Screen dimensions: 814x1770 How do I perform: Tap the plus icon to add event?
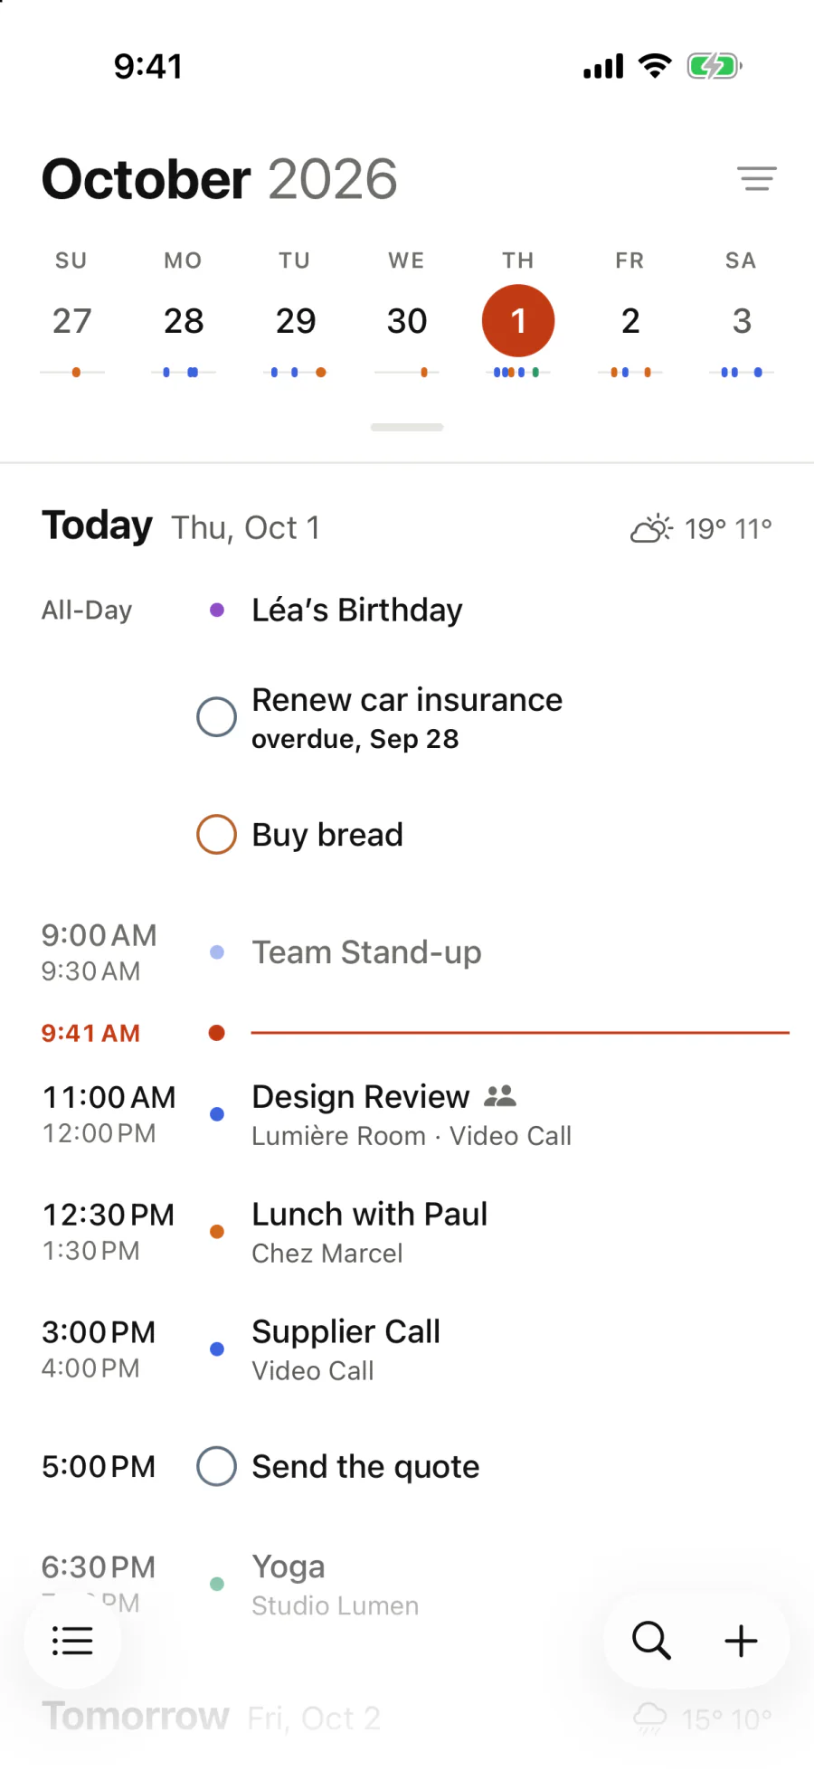[741, 1640]
